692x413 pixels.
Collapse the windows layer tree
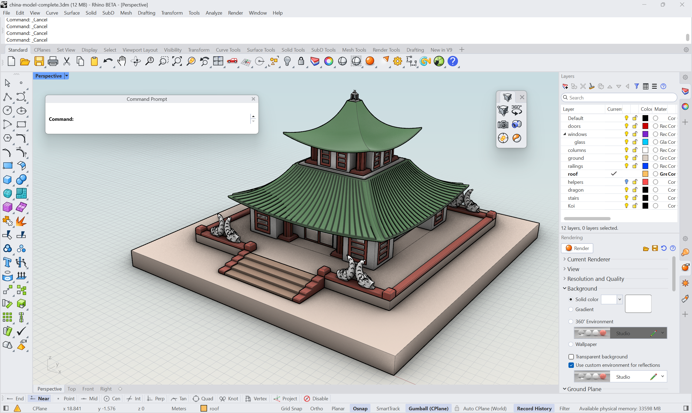[565, 134]
